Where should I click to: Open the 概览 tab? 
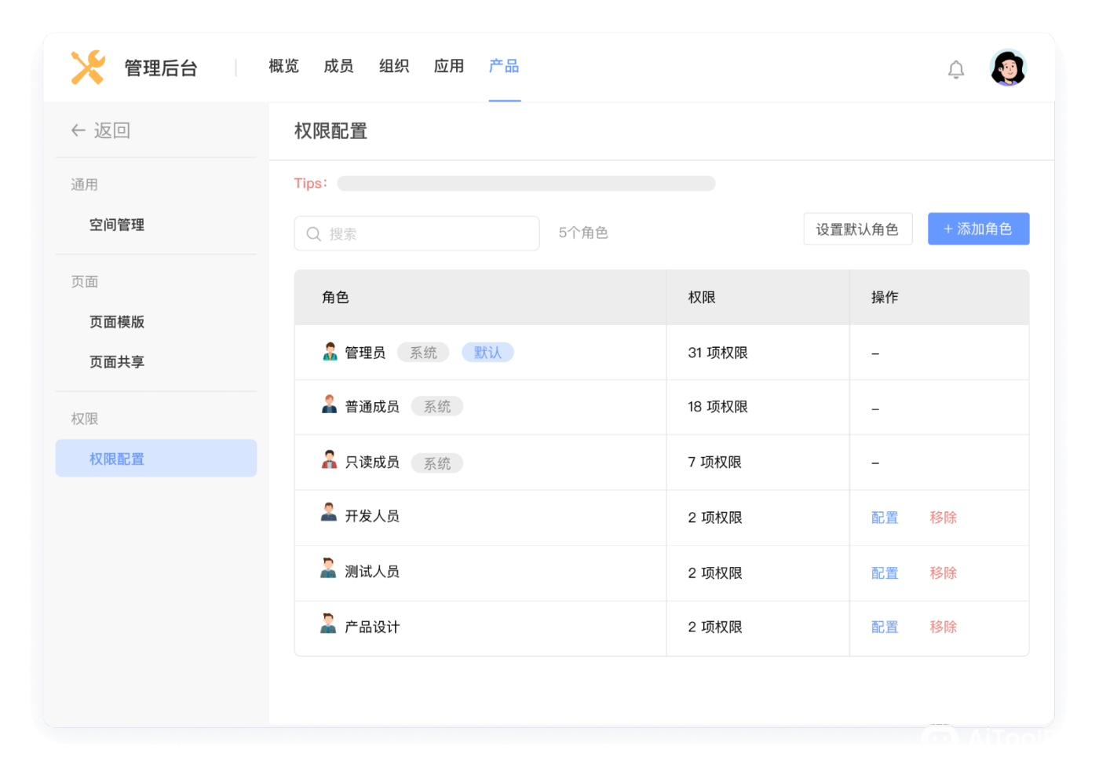[x=283, y=66]
